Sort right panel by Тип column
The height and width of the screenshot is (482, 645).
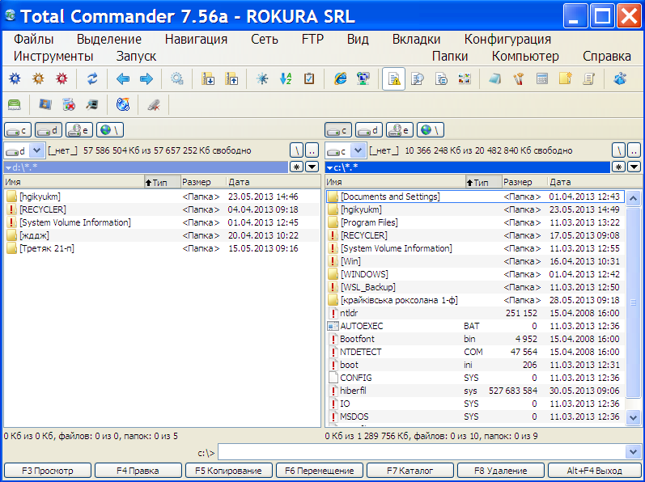[x=483, y=182]
